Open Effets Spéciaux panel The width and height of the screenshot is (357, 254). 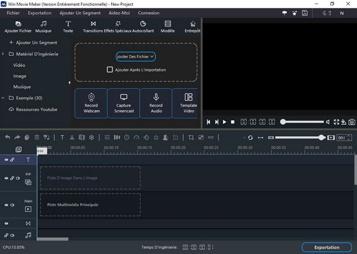point(118,27)
